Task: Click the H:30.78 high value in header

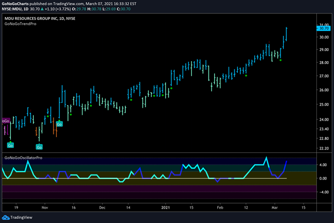Action: pyautogui.click(x=94, y=9)
